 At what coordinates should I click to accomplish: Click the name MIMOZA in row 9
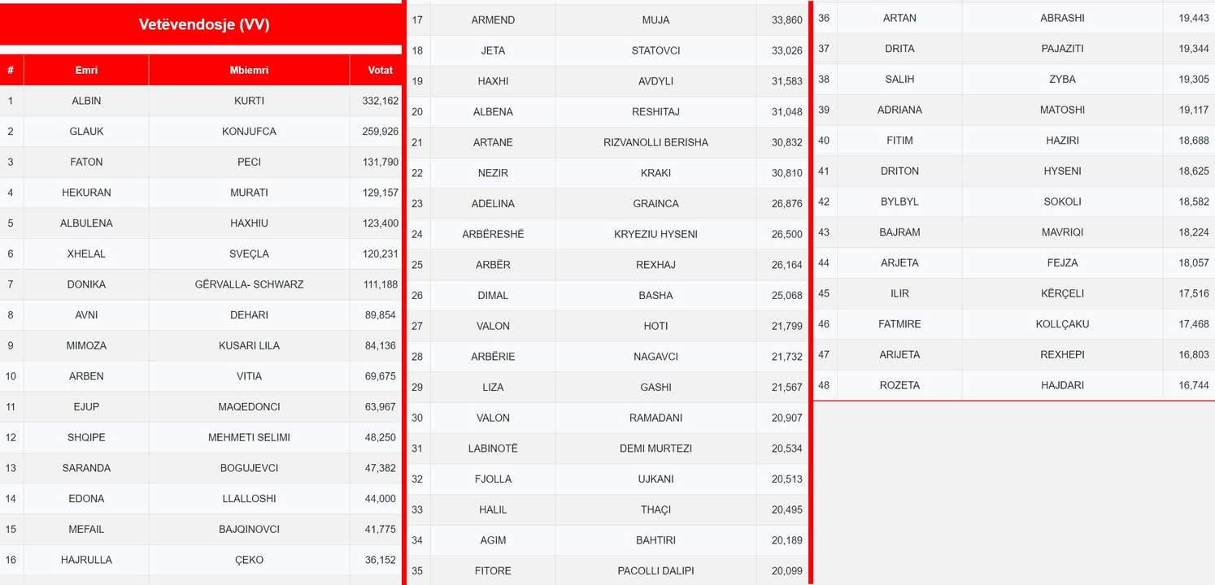click(86, 345)
